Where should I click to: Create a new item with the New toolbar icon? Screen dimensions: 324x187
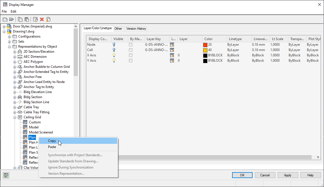(x=5, y=19)
